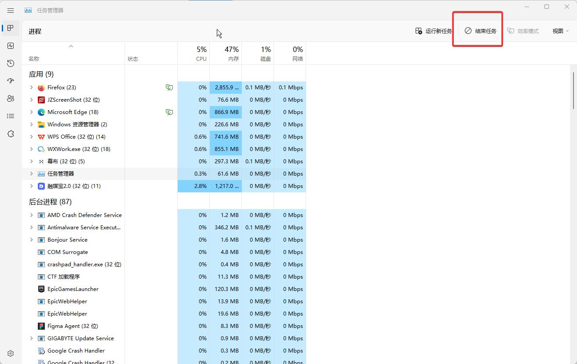
Task: Select the EpicGamesLauncher process row
Action: (73, 289)
